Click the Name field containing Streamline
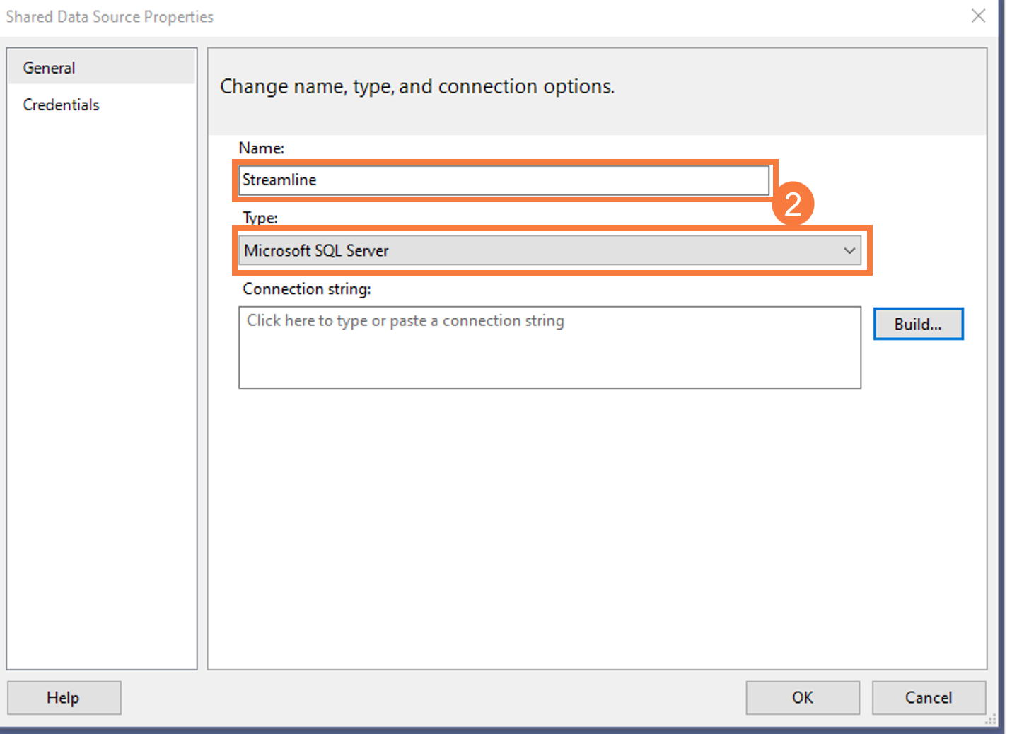Viewport: 1012px width, 734px height. point(504,180)
